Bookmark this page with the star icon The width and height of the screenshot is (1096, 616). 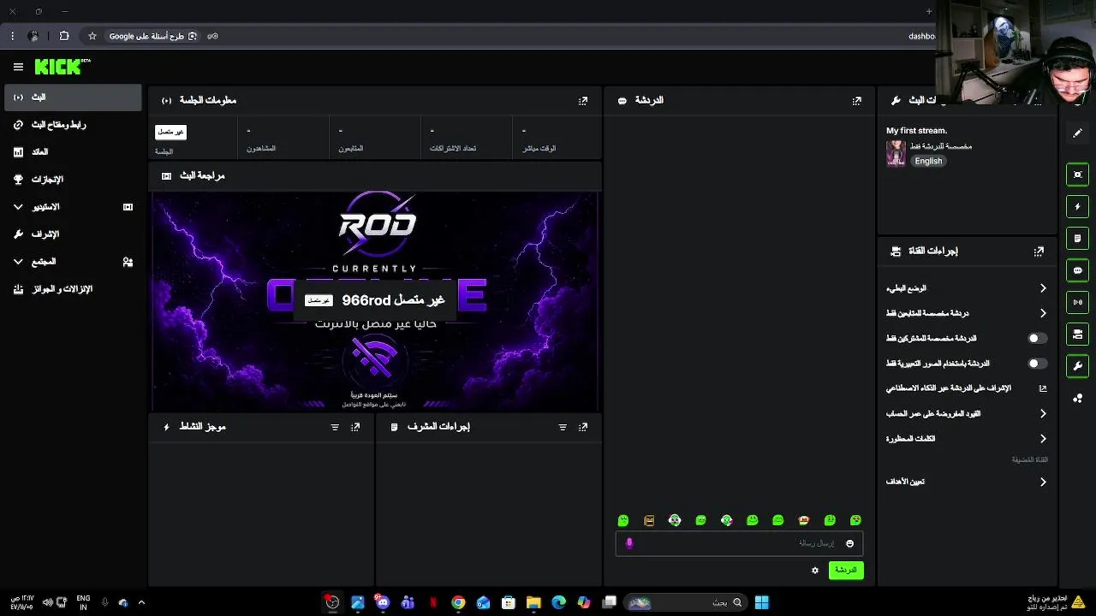tap(92, 36)
